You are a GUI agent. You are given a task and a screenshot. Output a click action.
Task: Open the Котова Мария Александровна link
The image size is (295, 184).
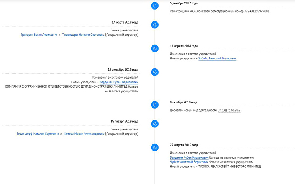pos(84,134)
